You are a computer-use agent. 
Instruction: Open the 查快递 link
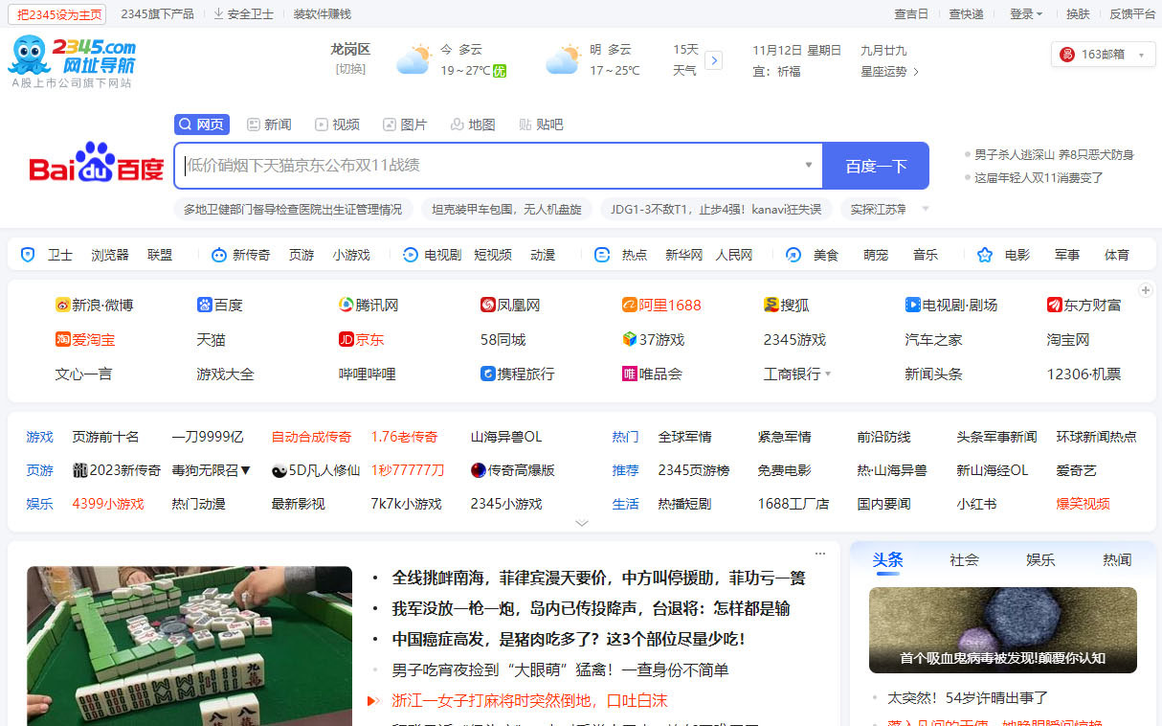tap(966, 13)
